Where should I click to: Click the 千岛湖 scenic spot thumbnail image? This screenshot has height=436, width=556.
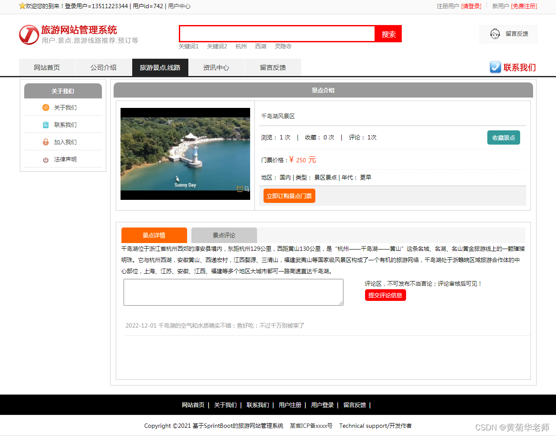185,154
